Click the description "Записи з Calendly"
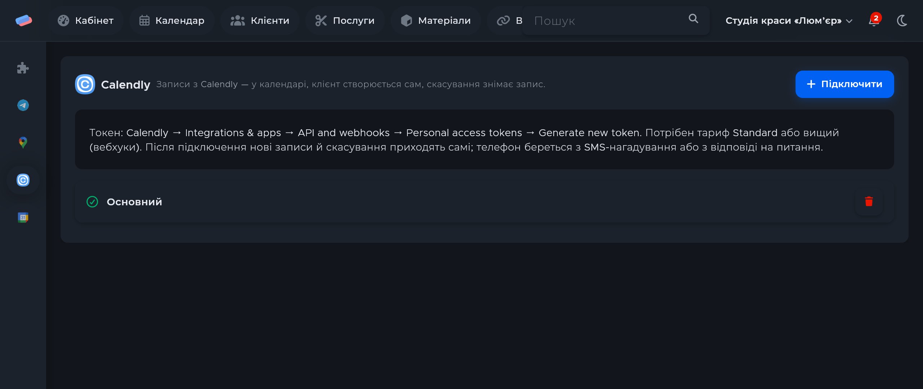Screen dimensions: 923x389 pos(197,84)
